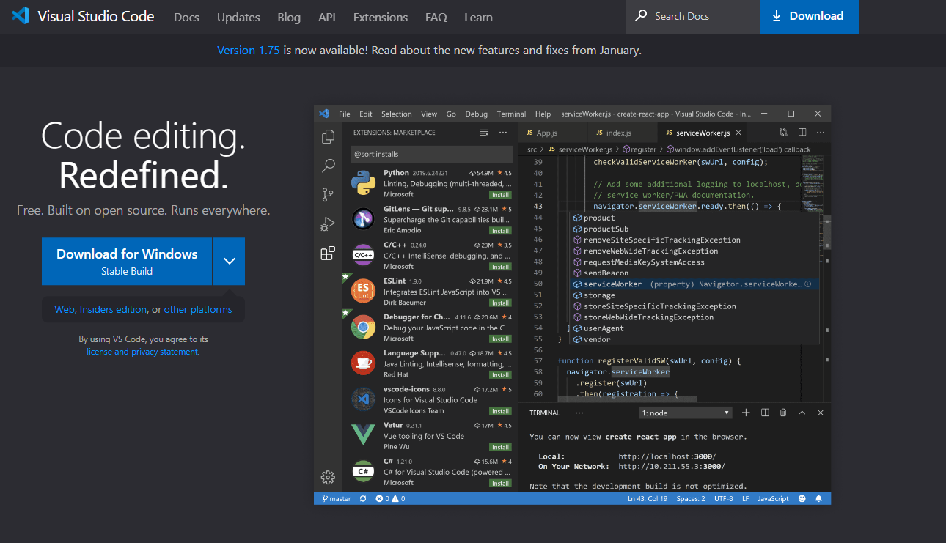The height and width of the screenshot is (551, 946).
Task: Click the split terminal icon
Action: [x=765, y=413]
